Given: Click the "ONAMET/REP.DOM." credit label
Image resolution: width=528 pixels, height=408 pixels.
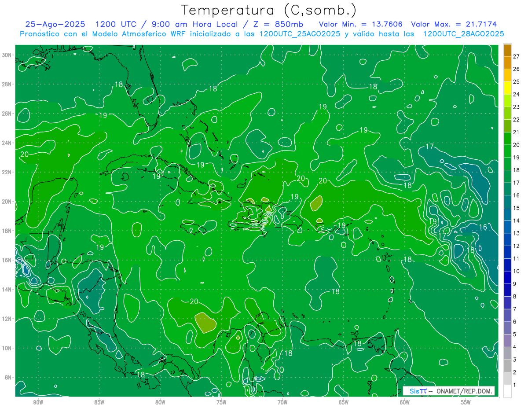Looking at the screenshot, I should pos(465,391).
